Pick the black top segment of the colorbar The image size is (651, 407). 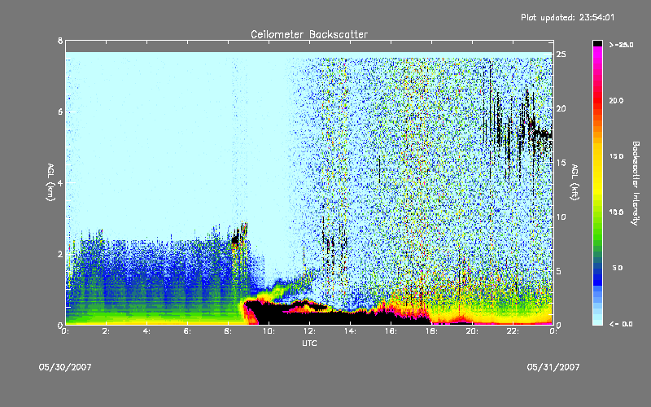click(x=597, y=43)
